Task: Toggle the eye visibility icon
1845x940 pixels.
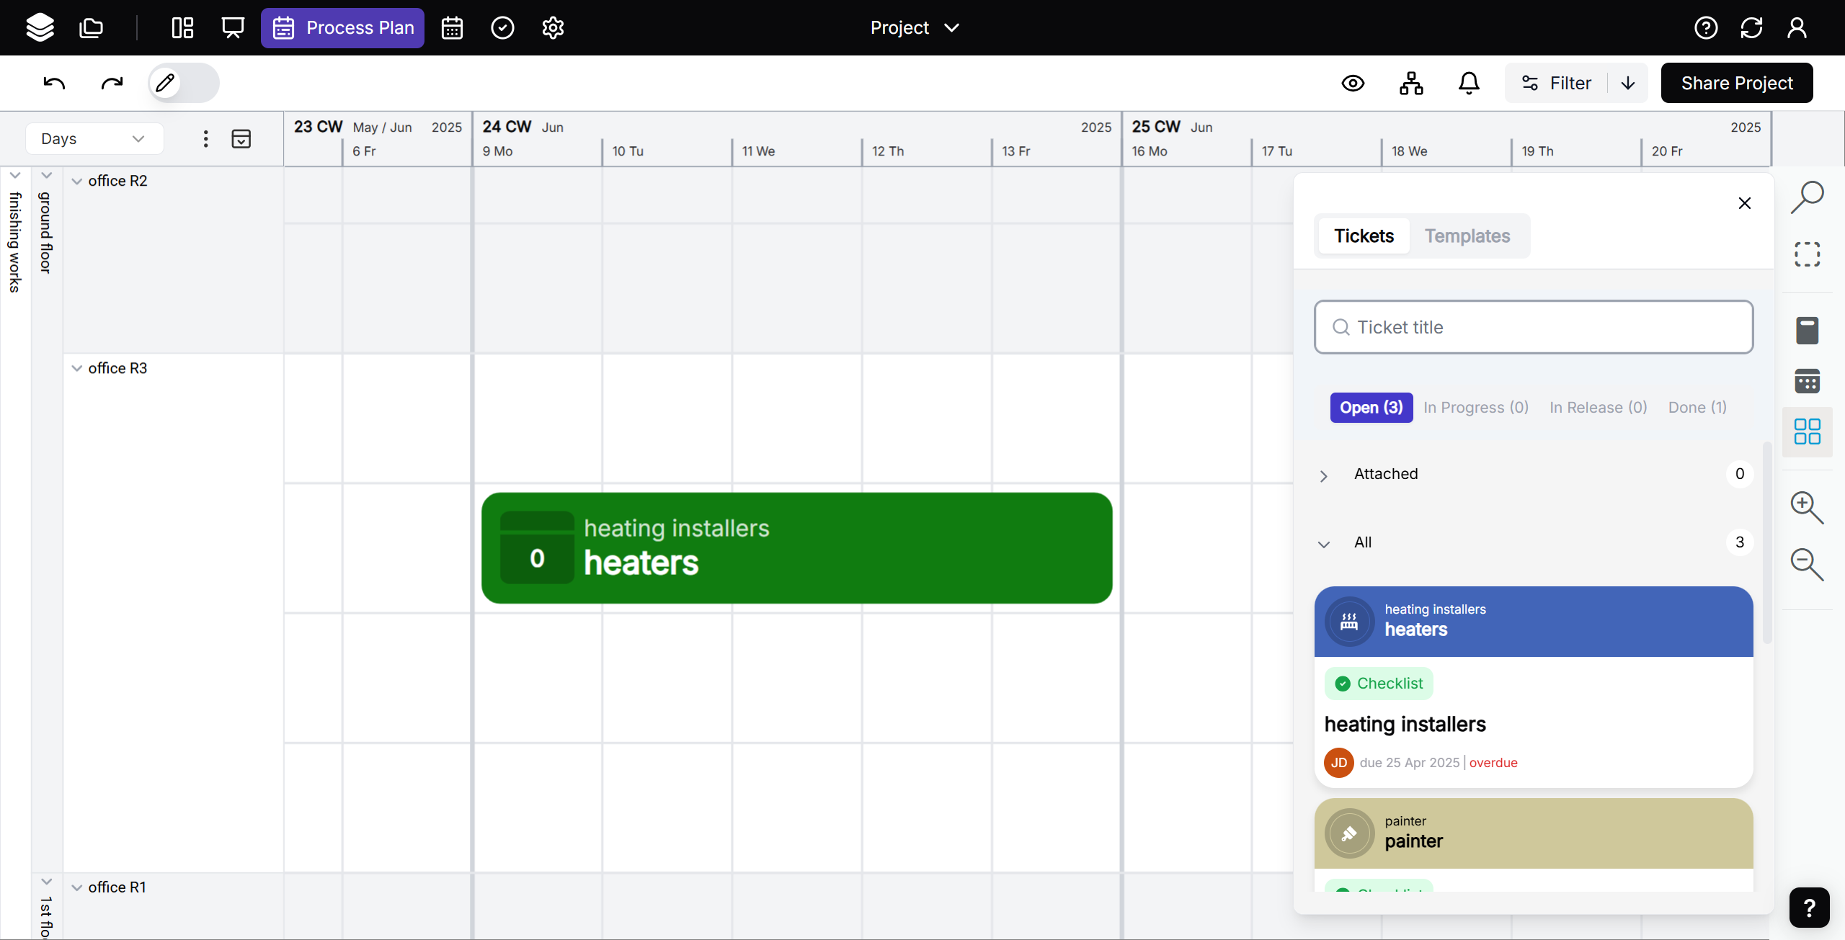Action: click(1353, 83)
